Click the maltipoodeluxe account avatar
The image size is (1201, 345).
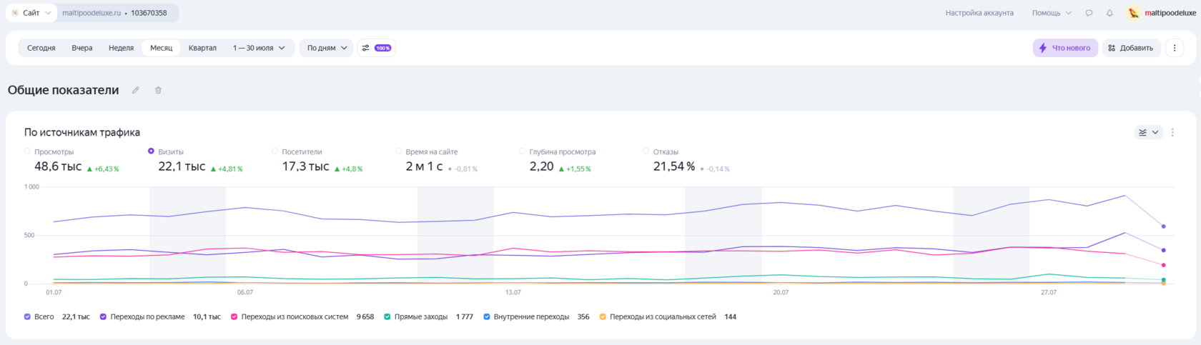coord(1134,13)
